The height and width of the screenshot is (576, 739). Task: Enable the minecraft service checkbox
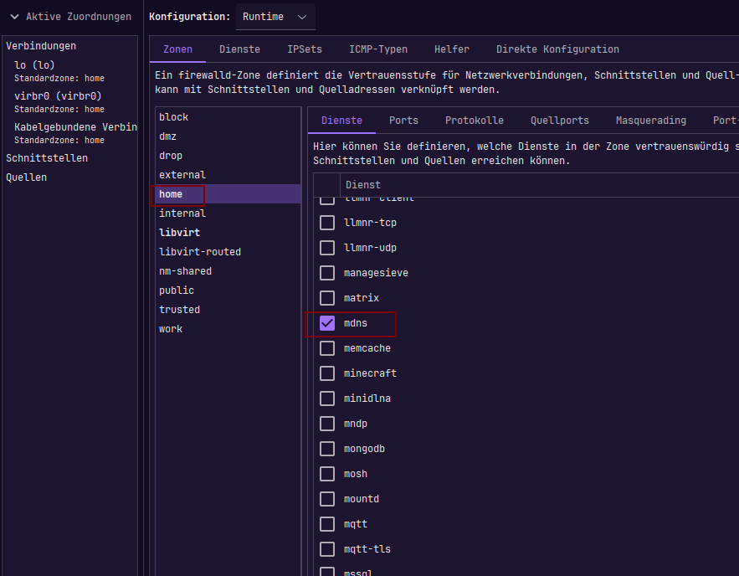[327, 373]
